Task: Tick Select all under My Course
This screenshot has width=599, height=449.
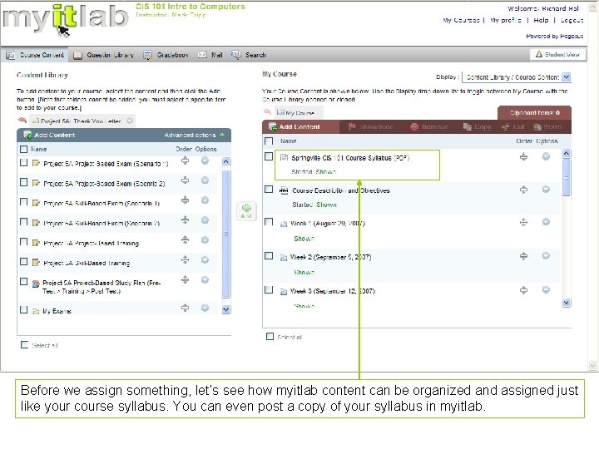Action: (270, 337)
